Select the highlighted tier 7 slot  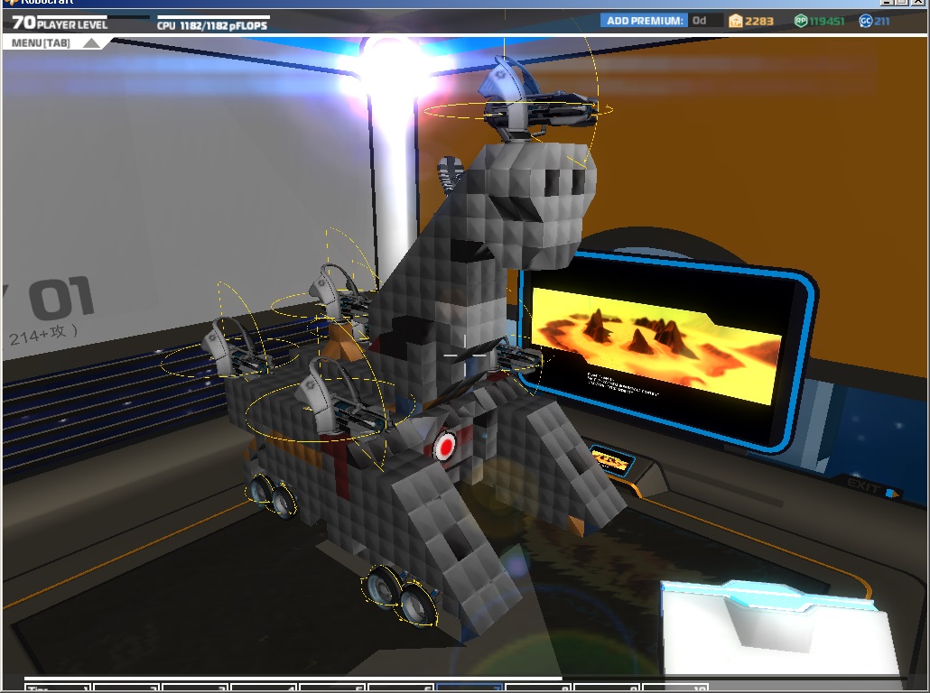coord(470,688)
